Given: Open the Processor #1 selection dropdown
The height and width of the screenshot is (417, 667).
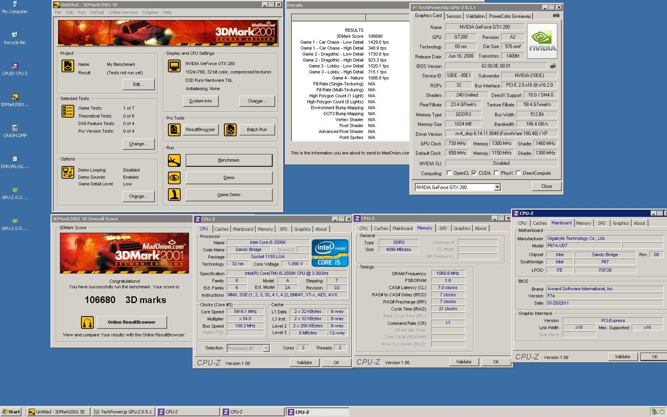Looking at the screenshot, I should [266, 348].
